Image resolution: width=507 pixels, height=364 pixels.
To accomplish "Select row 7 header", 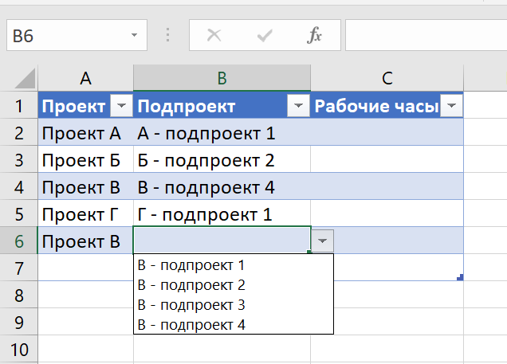I will tap(19, 268).
